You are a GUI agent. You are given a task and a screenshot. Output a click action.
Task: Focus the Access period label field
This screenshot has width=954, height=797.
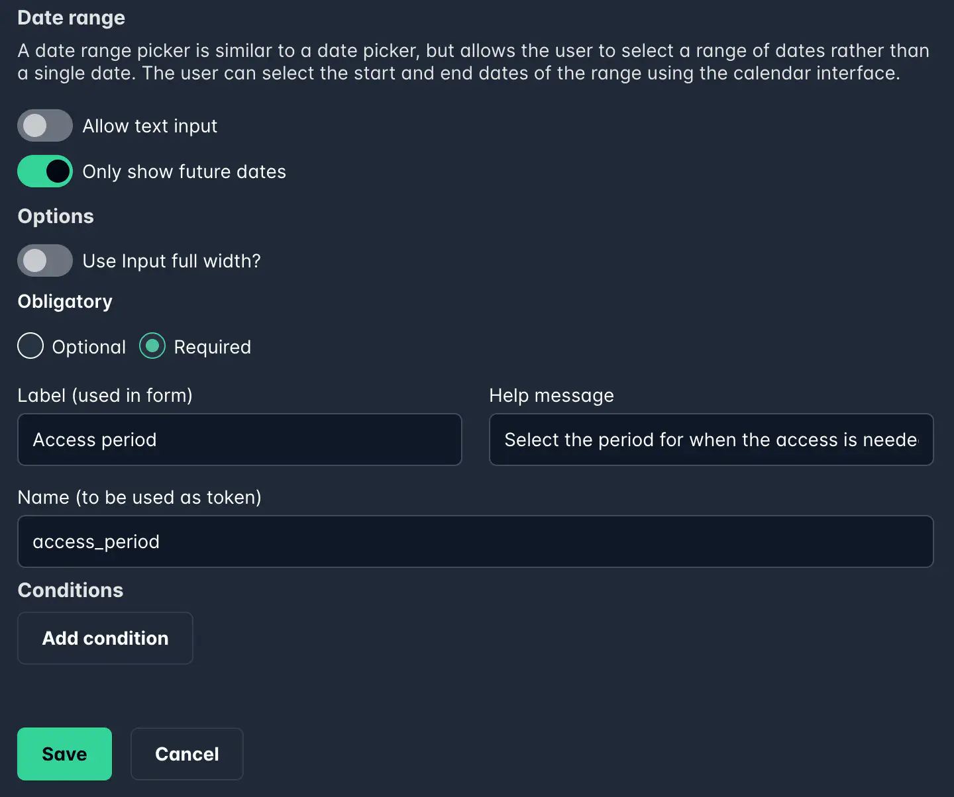tap(238, 440)
